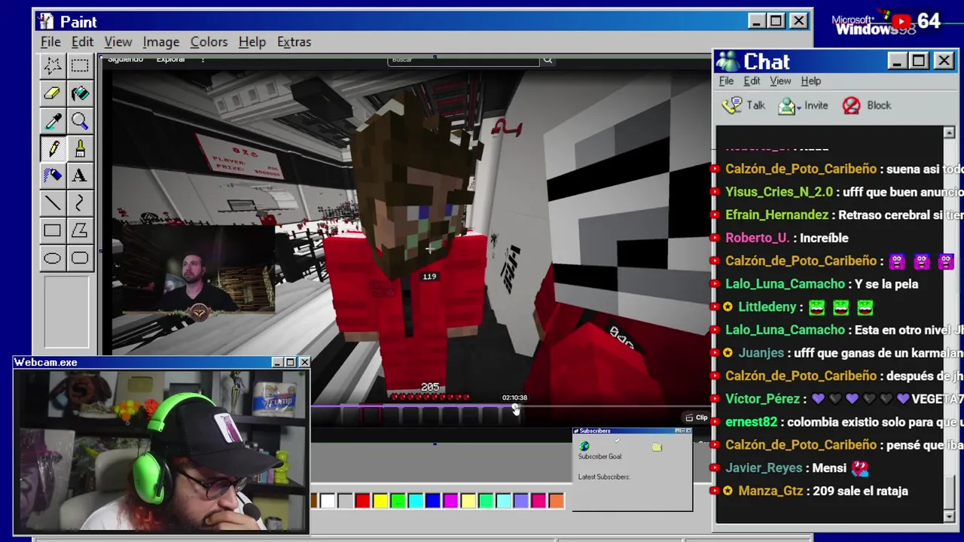Click username Manza_Gtz in chat
Screen dimensions: 964x542
click(x=770, y=491)
